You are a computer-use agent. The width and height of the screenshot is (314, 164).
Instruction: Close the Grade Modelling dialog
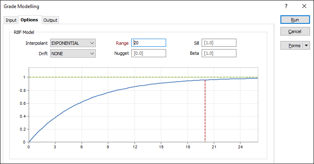tap(304, 6)
